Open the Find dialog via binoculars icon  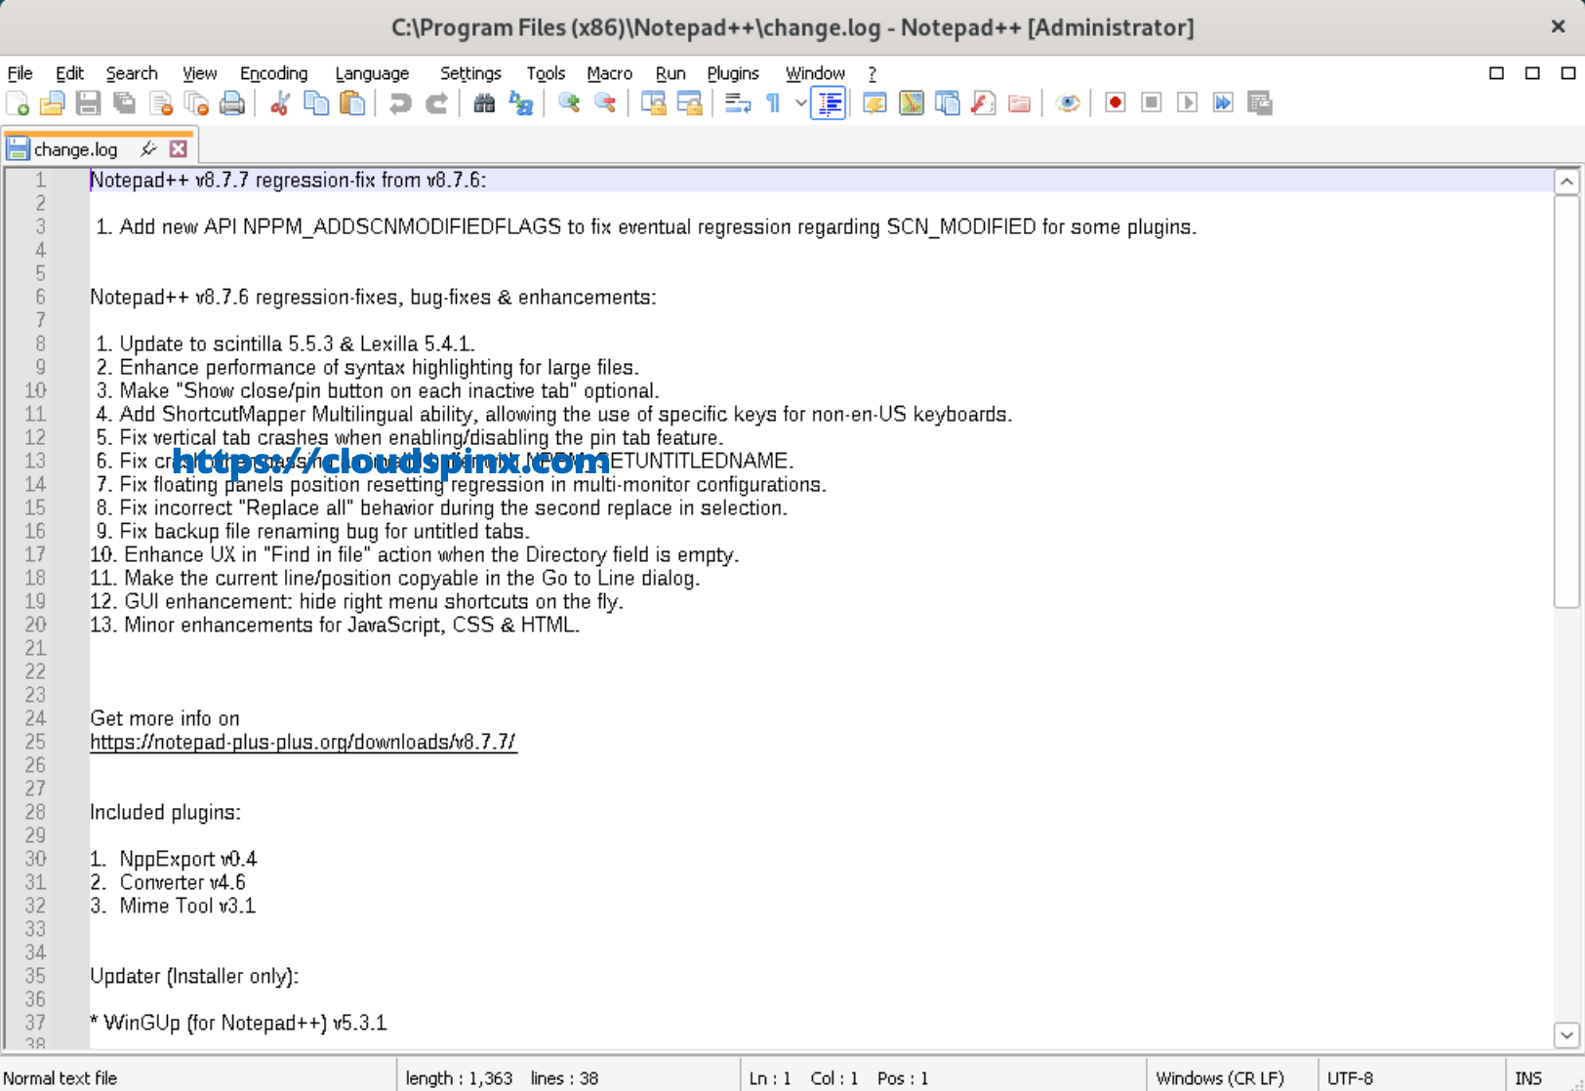[x=483, y=102]
